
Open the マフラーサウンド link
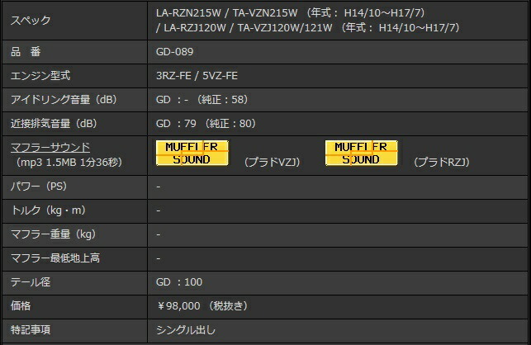(50, 148)
